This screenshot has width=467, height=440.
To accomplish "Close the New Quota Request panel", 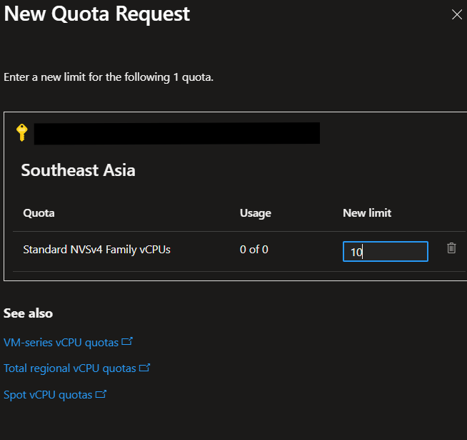I will (457, 14).
